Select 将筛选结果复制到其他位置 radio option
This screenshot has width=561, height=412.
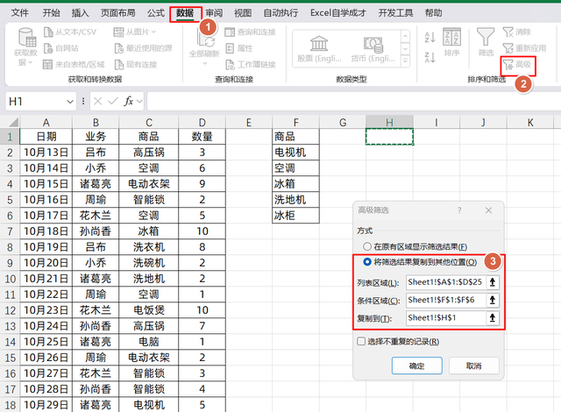pyautogui.click(x=367, y=262)
